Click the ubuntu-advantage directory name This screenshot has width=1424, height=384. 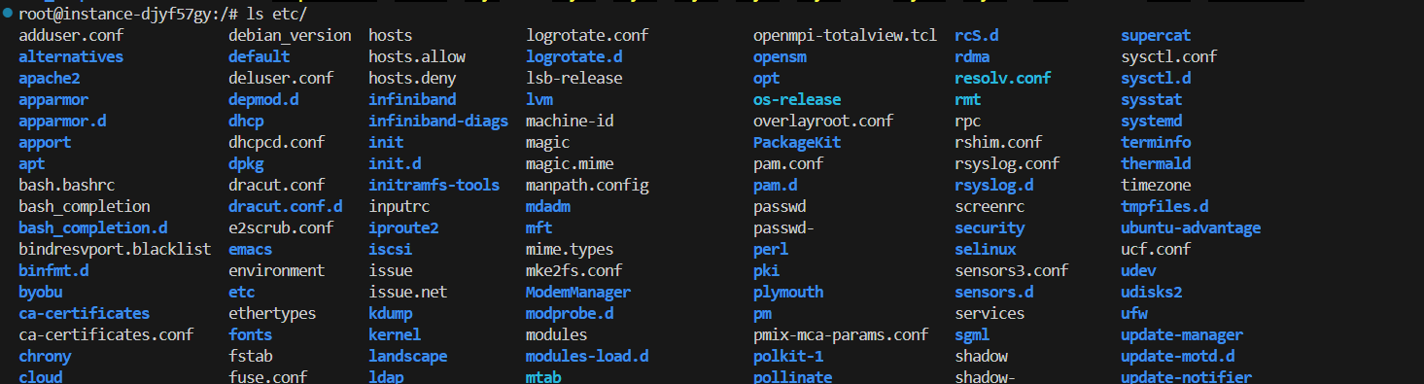pyautogui.click(x=1191, y=227)
